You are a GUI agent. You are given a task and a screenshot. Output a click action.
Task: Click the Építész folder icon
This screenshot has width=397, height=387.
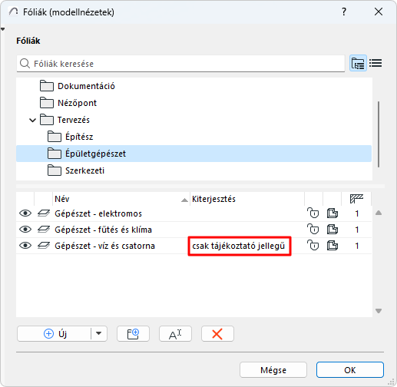[x=55, y=137]
